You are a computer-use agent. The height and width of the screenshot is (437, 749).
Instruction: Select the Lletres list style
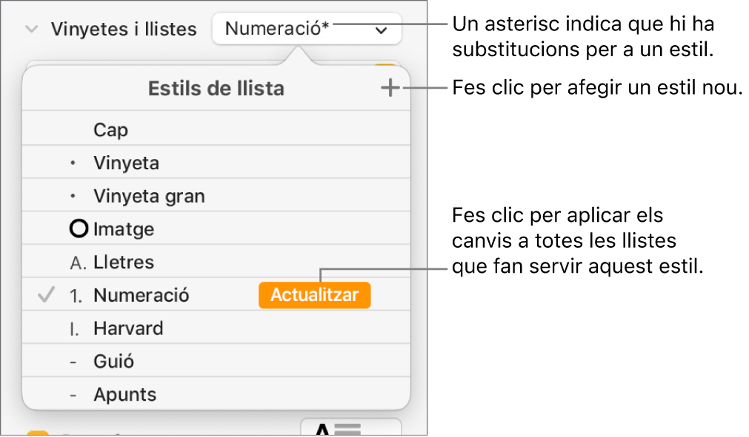pyautogui.click(x=216, y=261)
